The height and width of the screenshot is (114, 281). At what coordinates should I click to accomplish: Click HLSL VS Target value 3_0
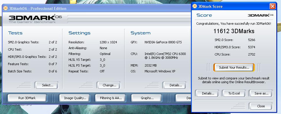point(102,60)
